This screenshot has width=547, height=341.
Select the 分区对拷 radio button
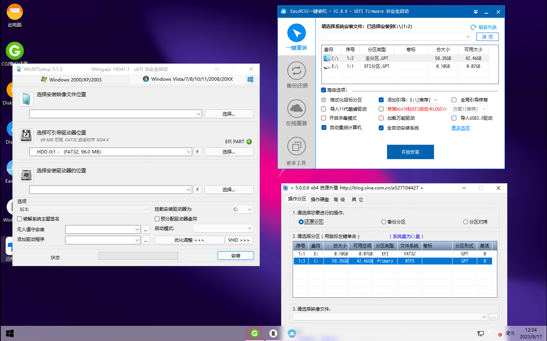pyautogui.click(x=465, y=222)
